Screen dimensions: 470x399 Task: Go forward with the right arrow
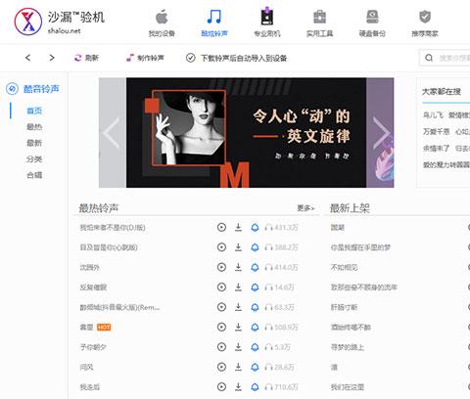(x=52, y=58)
